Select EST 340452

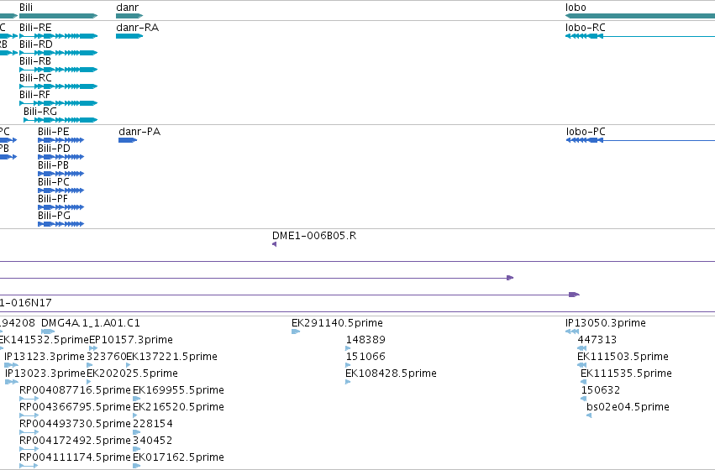pos(136,449)
